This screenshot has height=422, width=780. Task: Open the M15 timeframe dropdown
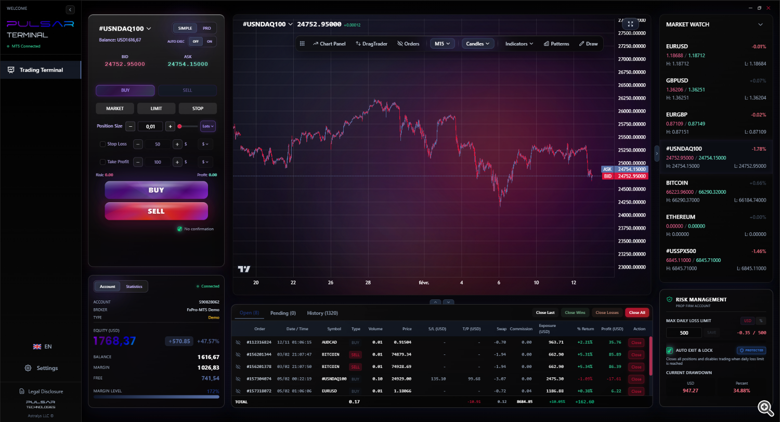coord(443,44)
